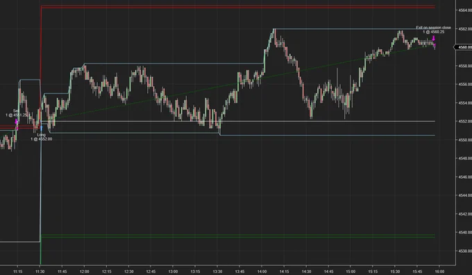The height and width of the screenshot is (275, 472).
Task: Select the 'Exit on session close' trade label
Action: [433, 28]
